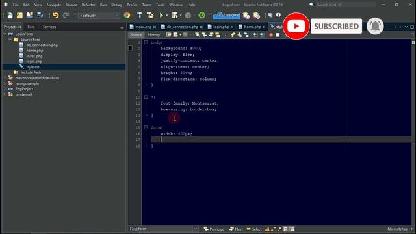Select style.css in project tree
This screenshot has width=416, height=234.
pos(33,67)
